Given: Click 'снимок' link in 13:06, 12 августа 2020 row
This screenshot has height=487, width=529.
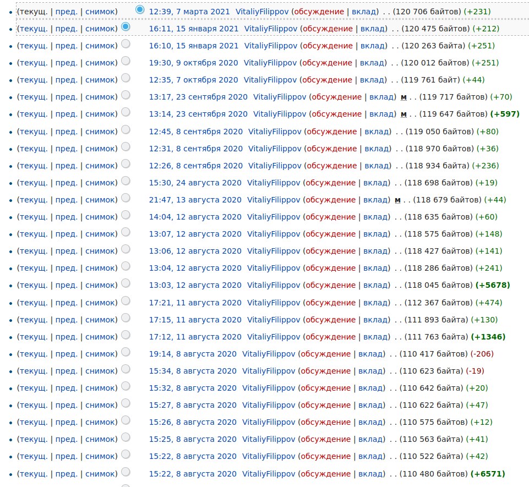Looking at the screenshot, I should tap(100, 251).
